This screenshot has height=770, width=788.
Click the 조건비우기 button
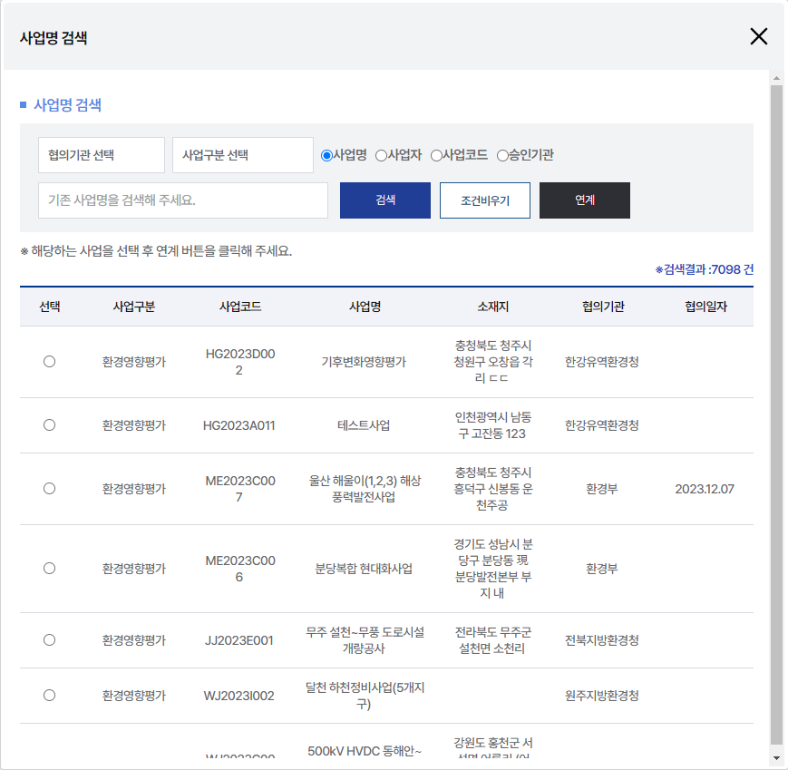pos(484,200)
